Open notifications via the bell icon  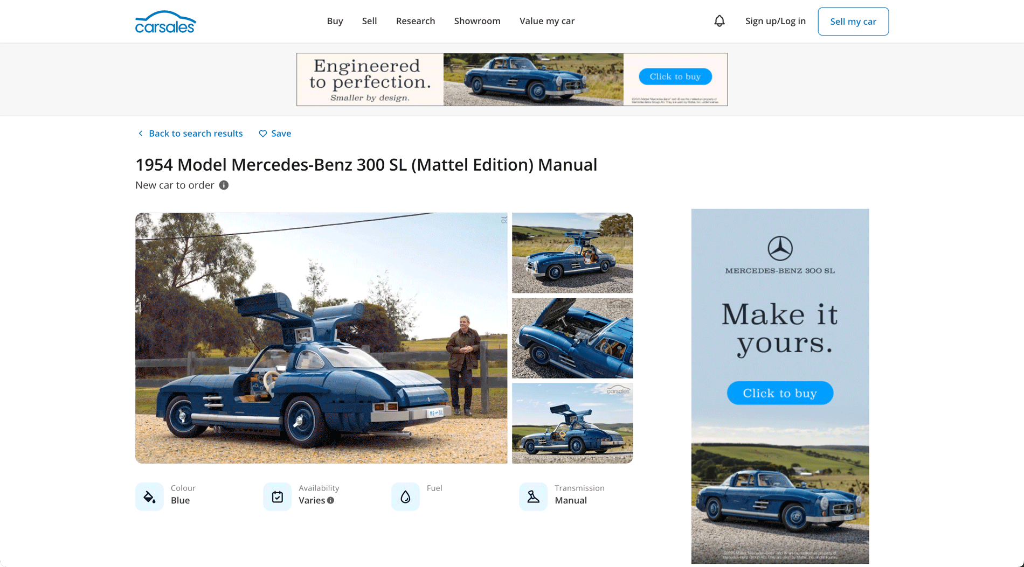[718, 20]
